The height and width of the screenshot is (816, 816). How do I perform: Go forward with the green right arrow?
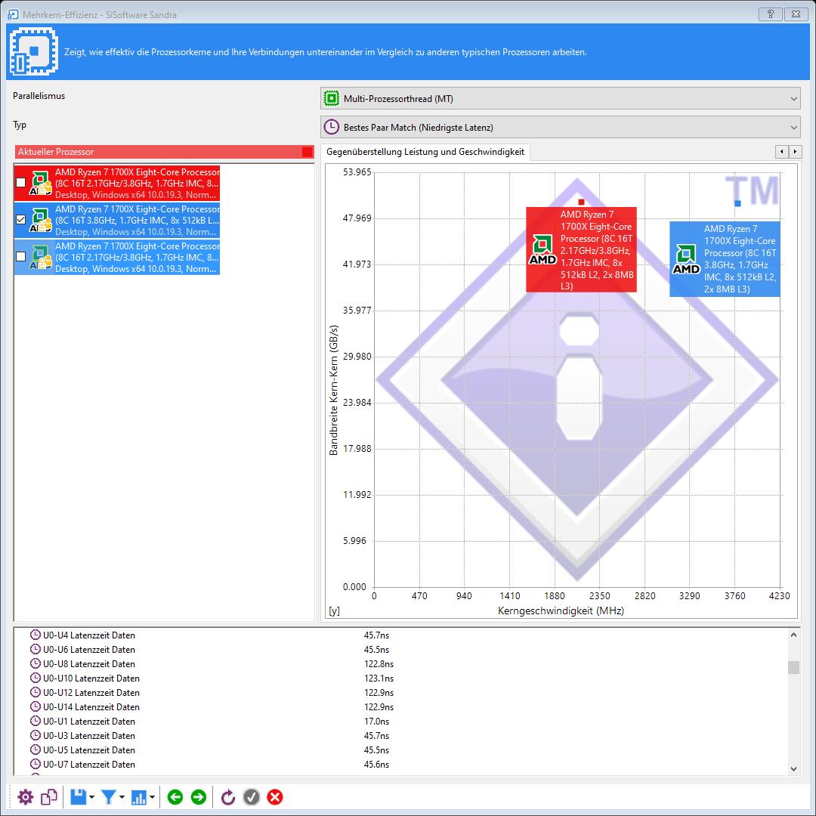199,797
